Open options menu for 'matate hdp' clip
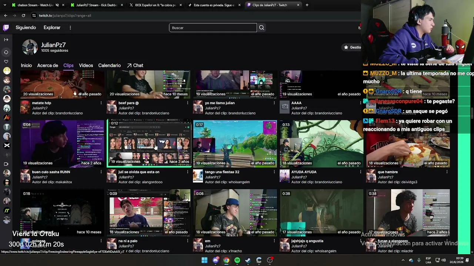 [101, 103]
